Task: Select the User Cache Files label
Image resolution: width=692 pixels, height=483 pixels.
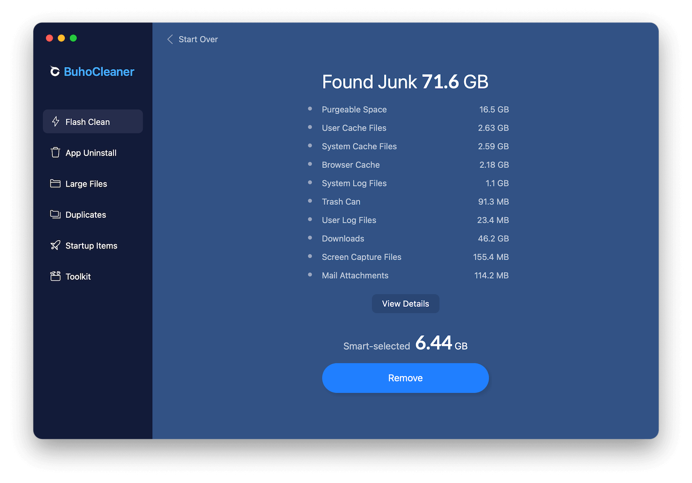Action: (x=354, y=128)
